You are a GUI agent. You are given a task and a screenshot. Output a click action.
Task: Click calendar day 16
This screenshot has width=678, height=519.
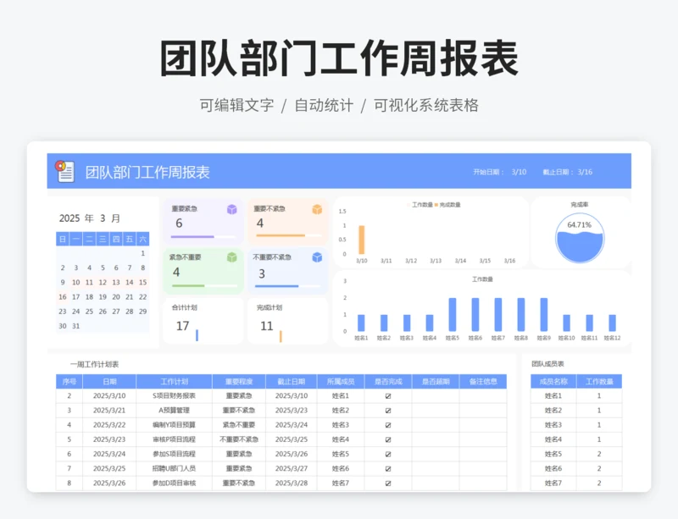click(62, 297)
